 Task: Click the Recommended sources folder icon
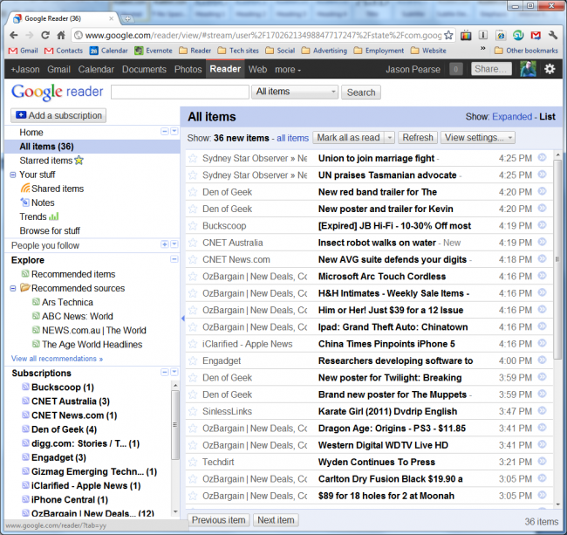pos(25,288)
